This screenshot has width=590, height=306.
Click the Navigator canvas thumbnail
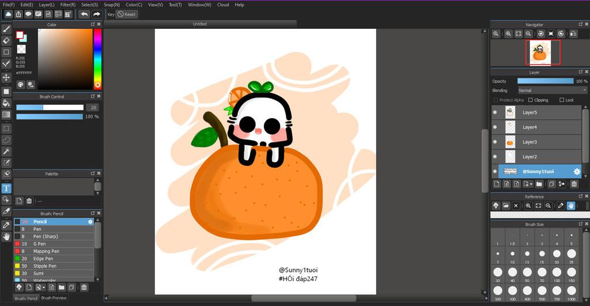540,52
